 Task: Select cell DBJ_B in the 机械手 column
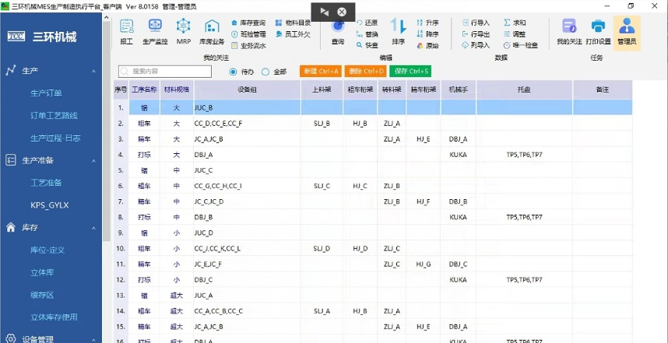pyautogui.click(x=459, y=201)
